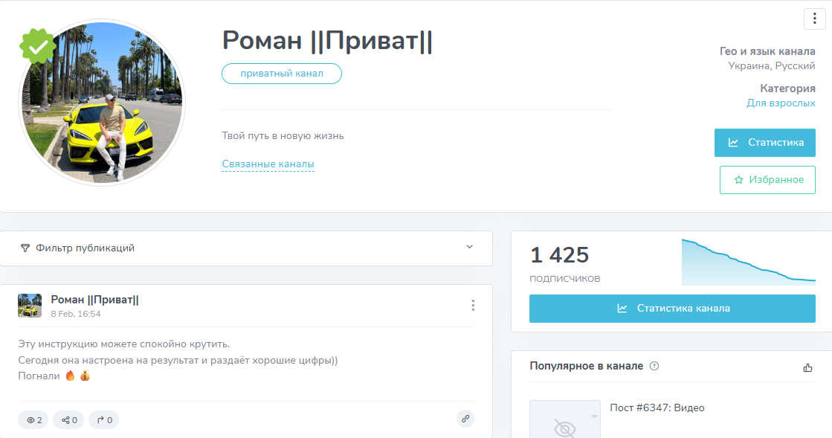The width and height of the screenshot is (832, 438).
Task: Expand the Связанные каналы link
Action: (x=268, y=164)
